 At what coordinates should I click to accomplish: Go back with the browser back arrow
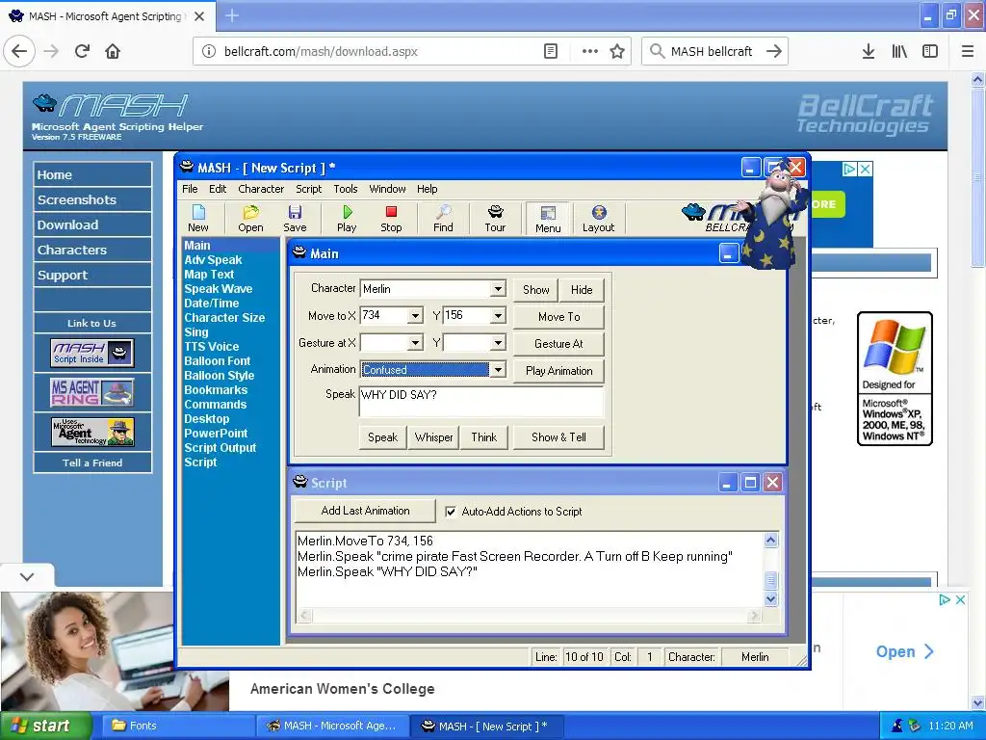click(x=19, y=51)
